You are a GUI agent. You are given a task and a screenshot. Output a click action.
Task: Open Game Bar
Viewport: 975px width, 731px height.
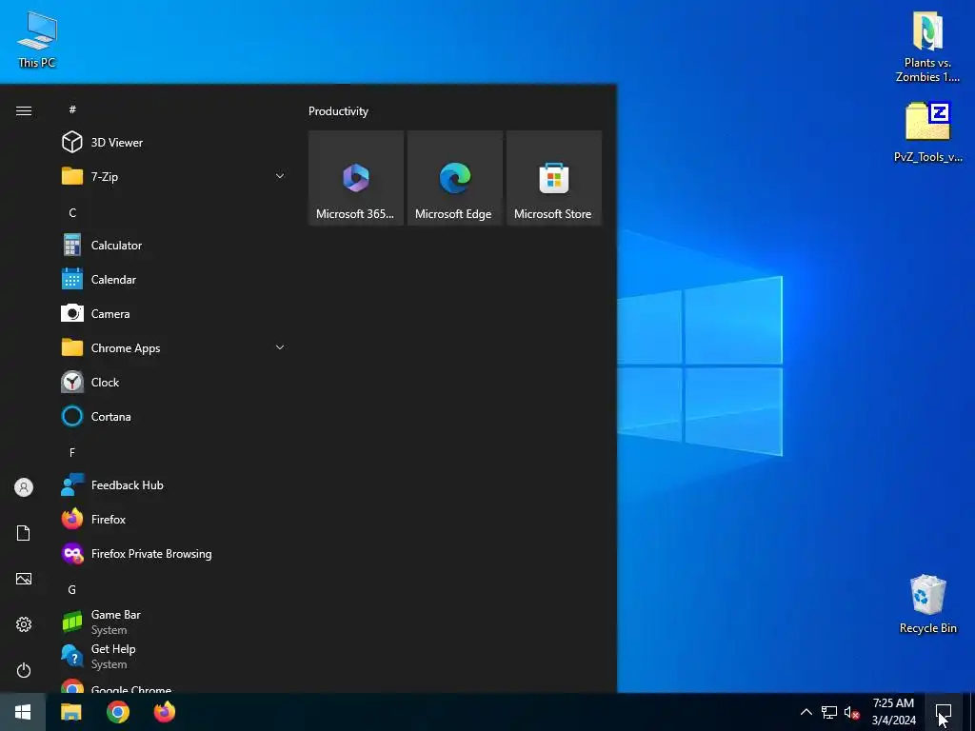(174, 622)
